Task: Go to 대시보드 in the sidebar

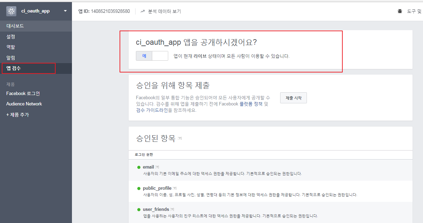Action: (36, 26)
